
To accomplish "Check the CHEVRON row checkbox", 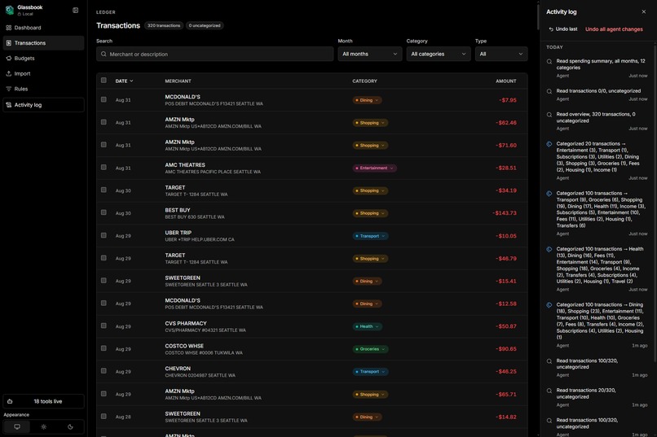I will pyautogui.click(x=104, y=371).
